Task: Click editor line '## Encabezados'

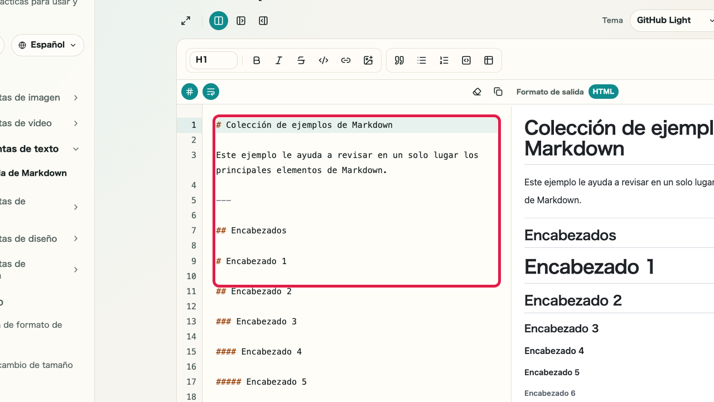Action: [x=251, y=231]
